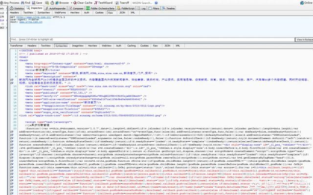313x195 pixels.
Task: Open the response Cookies tab
Action: click(x=144, y=45)
